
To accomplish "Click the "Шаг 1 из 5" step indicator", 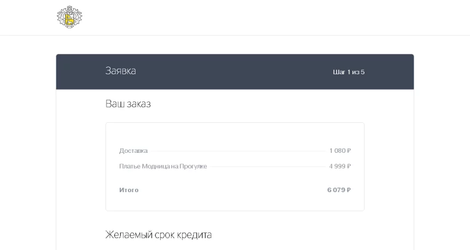I will 348,72.
